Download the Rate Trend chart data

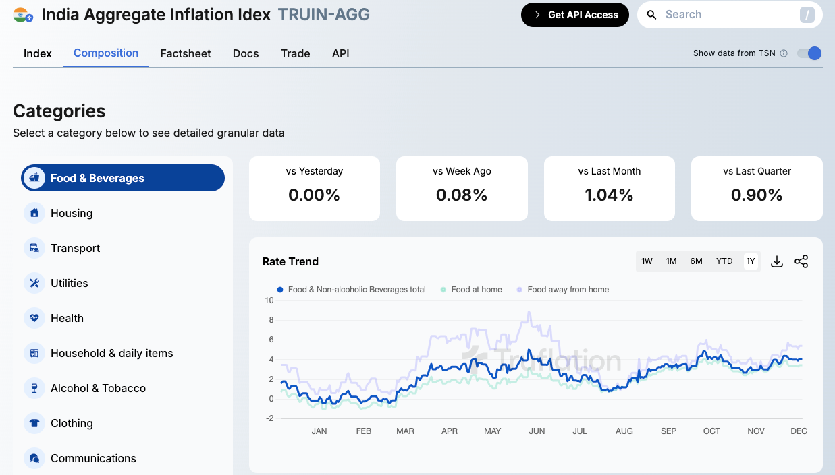pos(777,261)
